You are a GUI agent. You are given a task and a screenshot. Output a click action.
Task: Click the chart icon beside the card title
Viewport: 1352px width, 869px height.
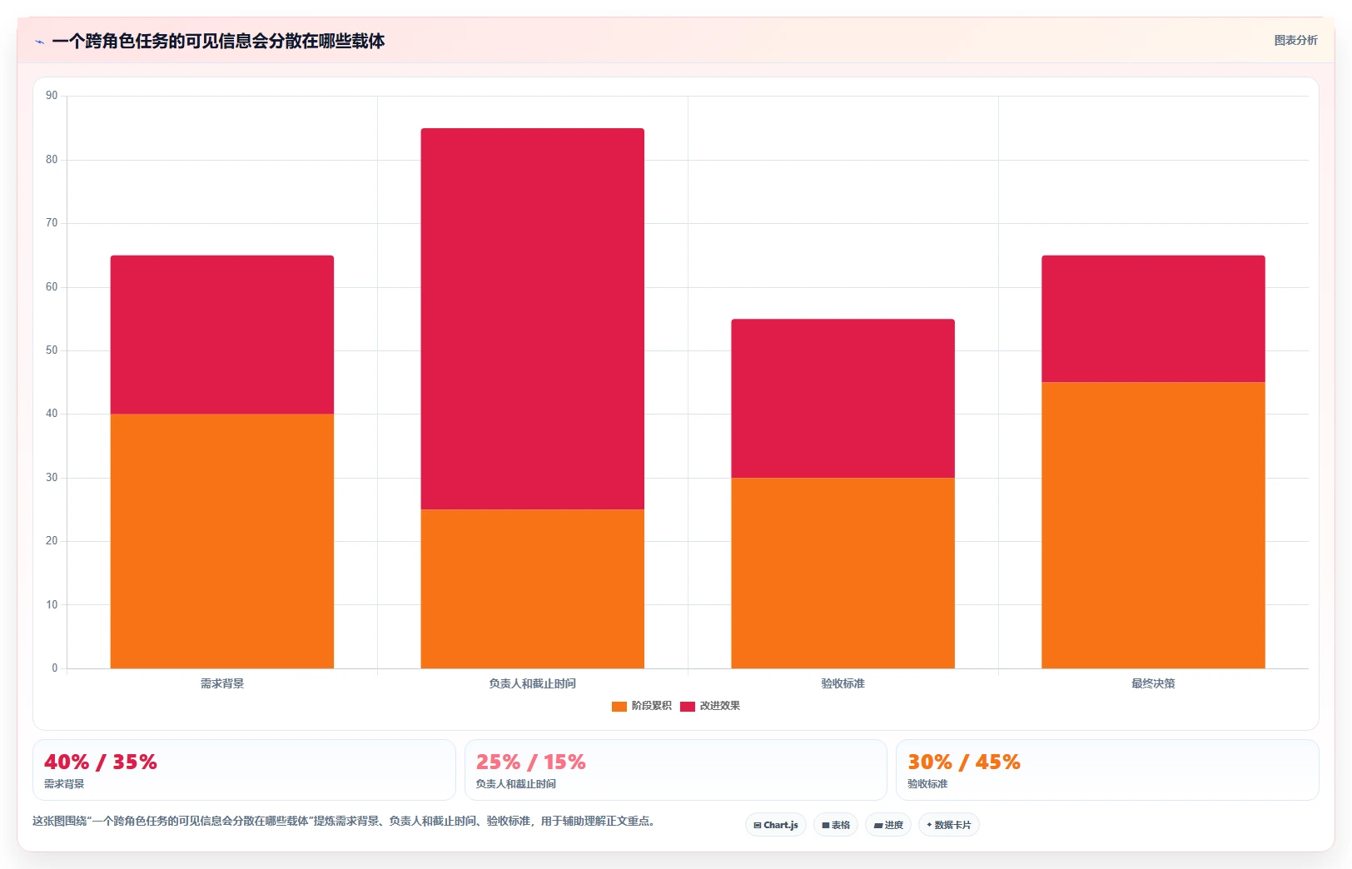pyautogui.click(x=39, y=42)
